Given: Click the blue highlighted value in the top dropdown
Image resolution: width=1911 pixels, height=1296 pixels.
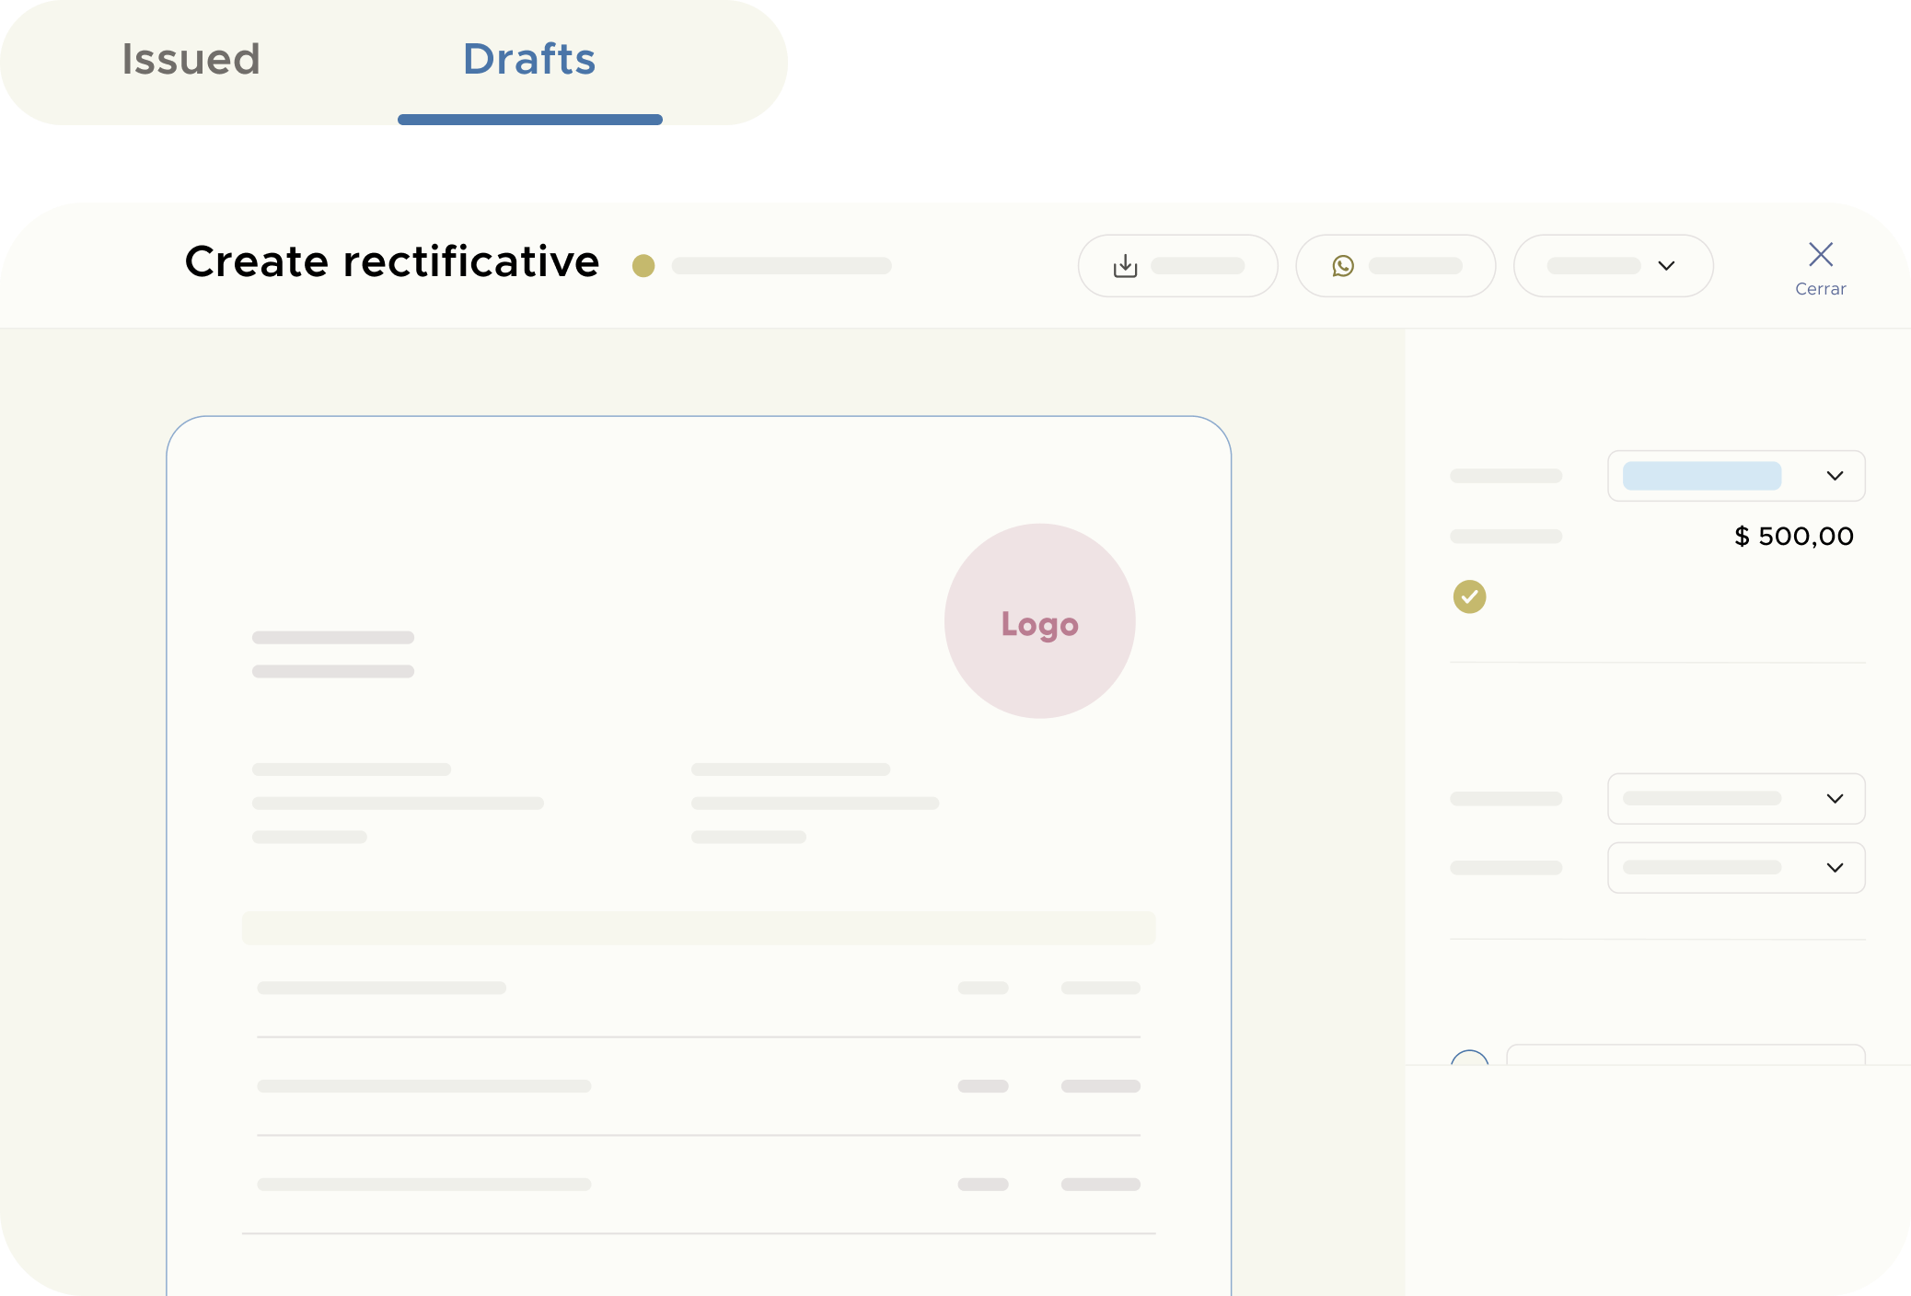Looking at the screenshot, I should tap(1700, 476).
